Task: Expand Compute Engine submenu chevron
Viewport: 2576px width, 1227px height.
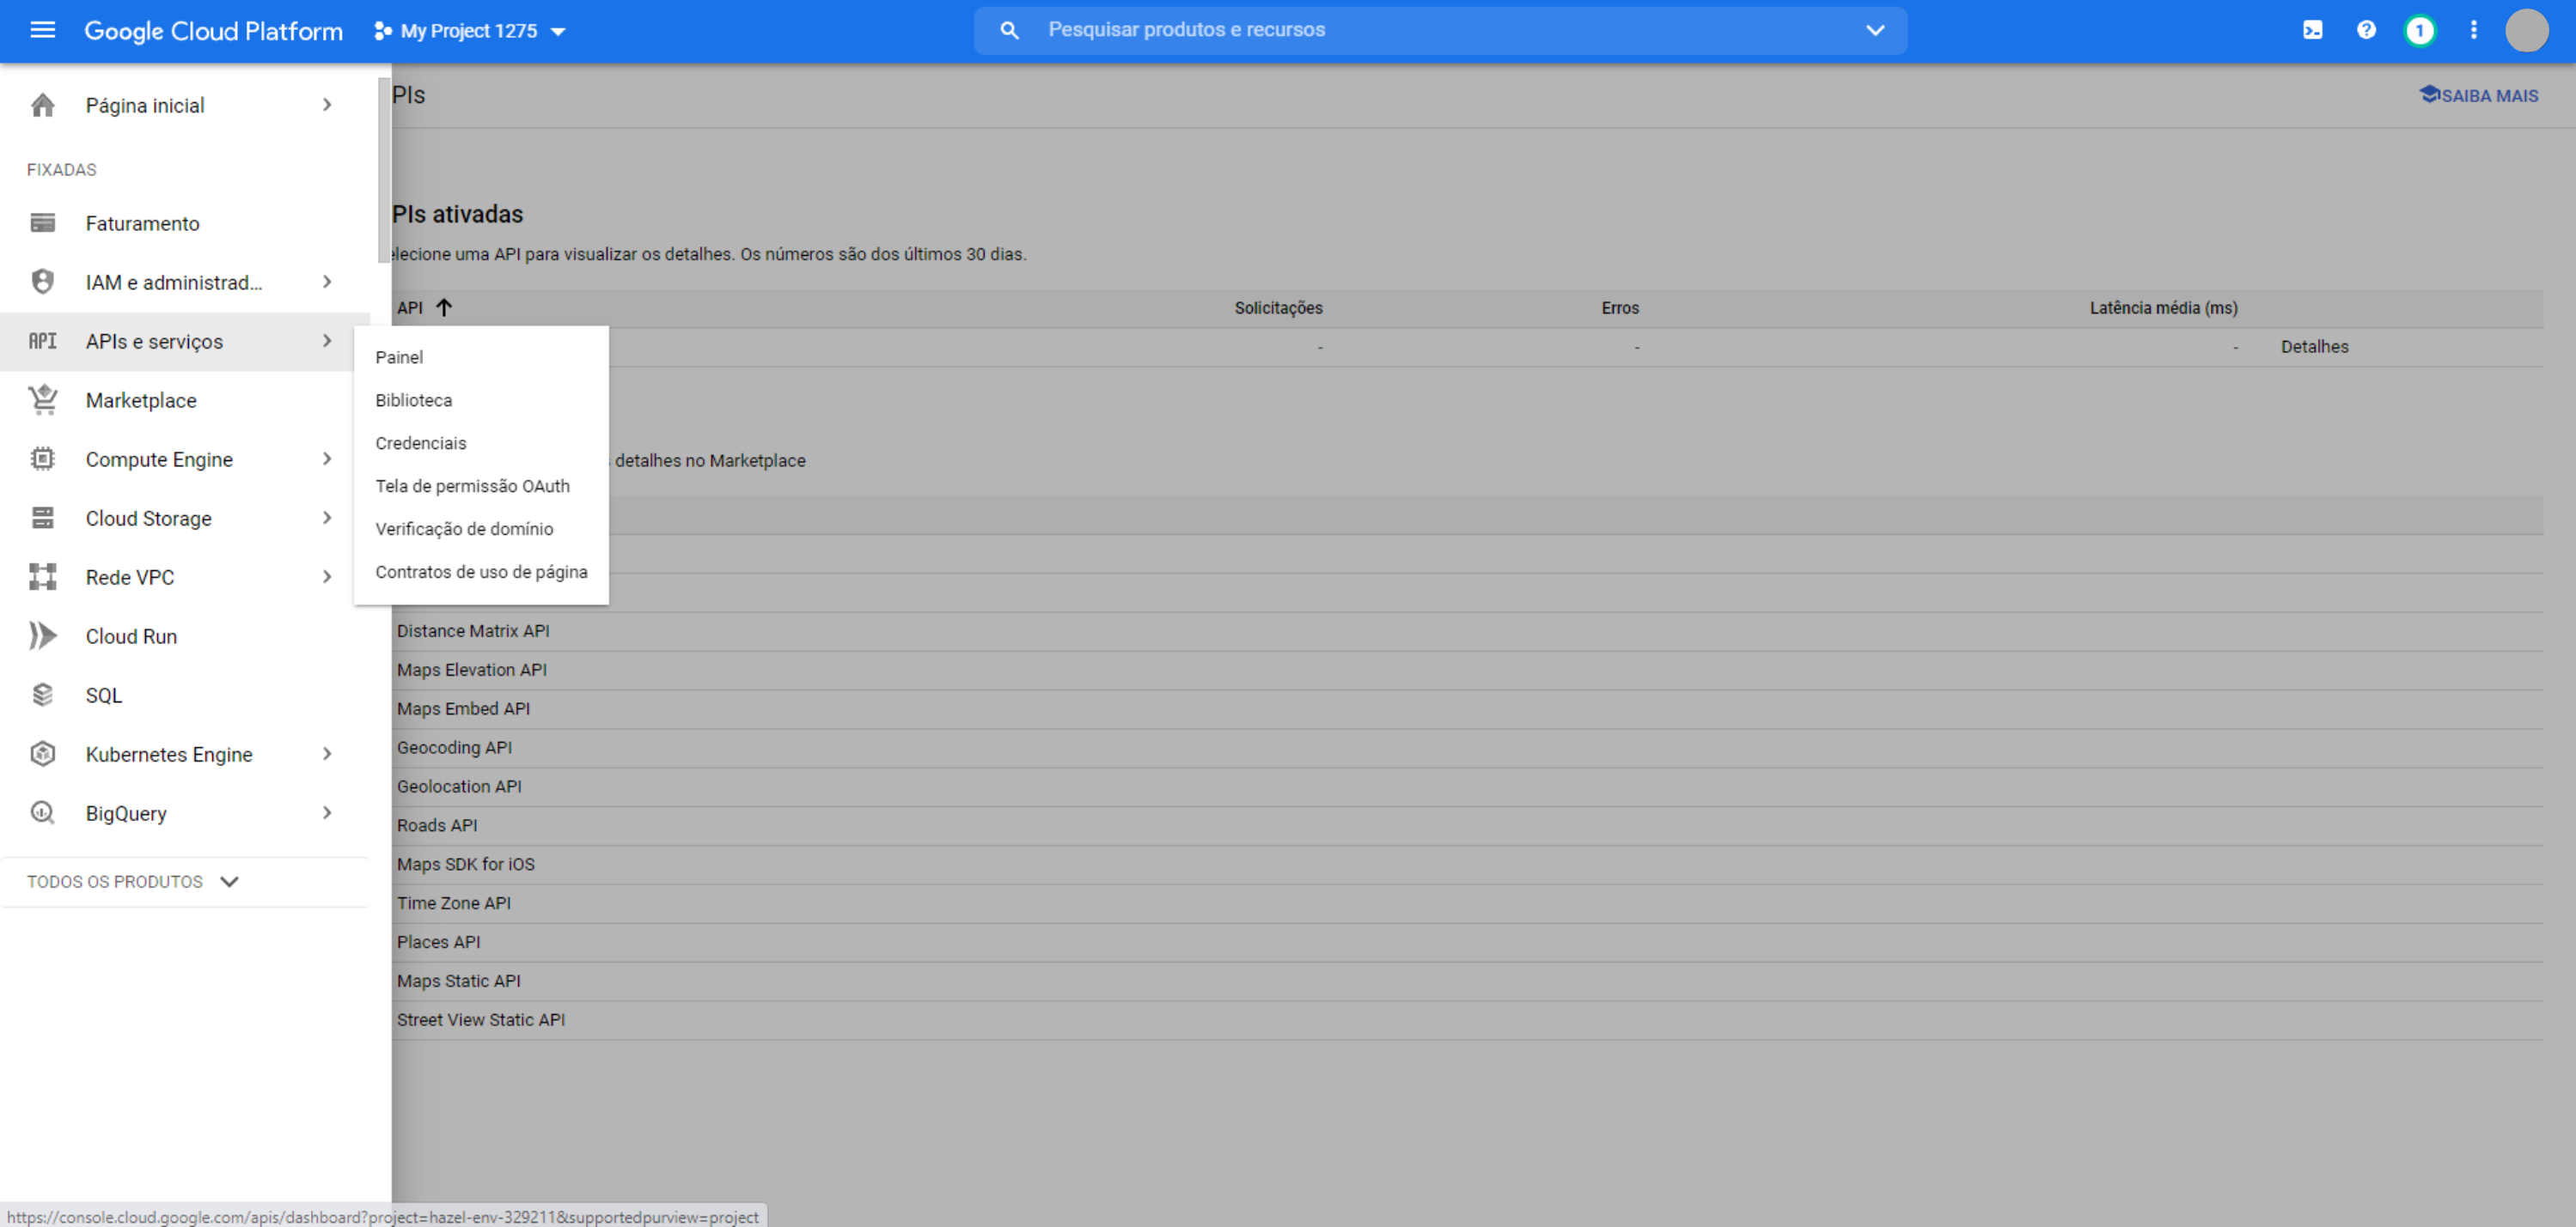Action: 327,459
